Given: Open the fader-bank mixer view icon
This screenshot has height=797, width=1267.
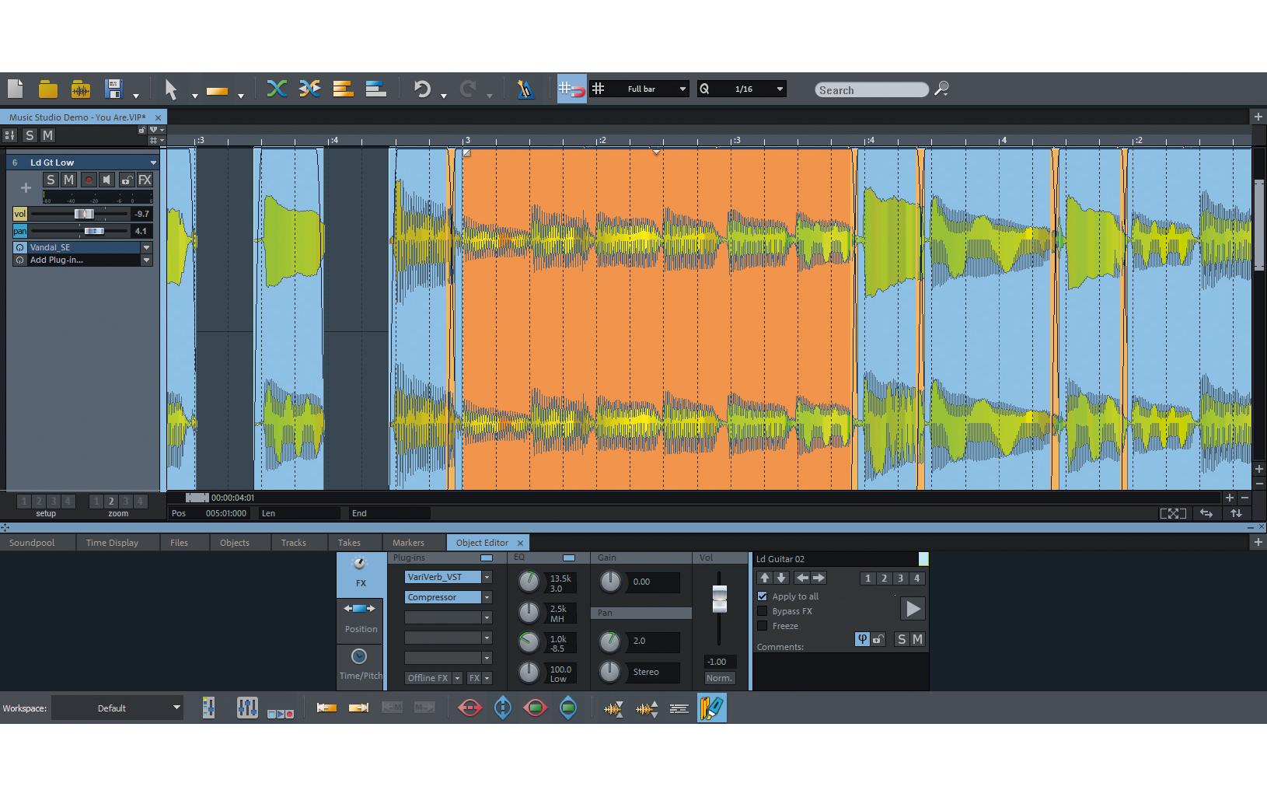Looking at the screenshot, I should [x=247, y=708].
